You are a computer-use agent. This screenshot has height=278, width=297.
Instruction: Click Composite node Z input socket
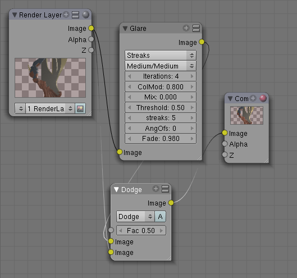point(225,154)
